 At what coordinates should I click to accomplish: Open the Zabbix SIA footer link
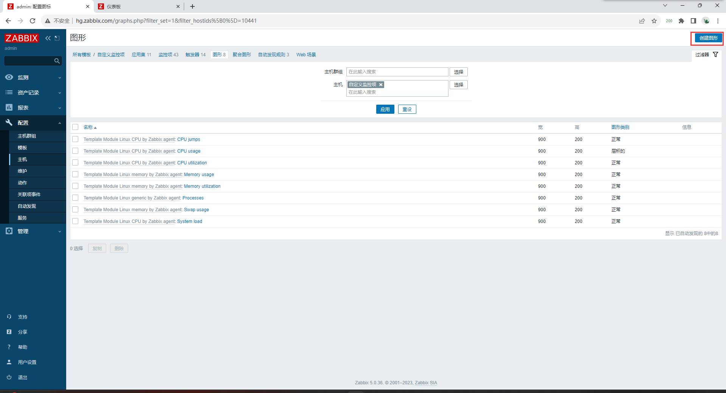pyautogui.click(x=426, y=383)
